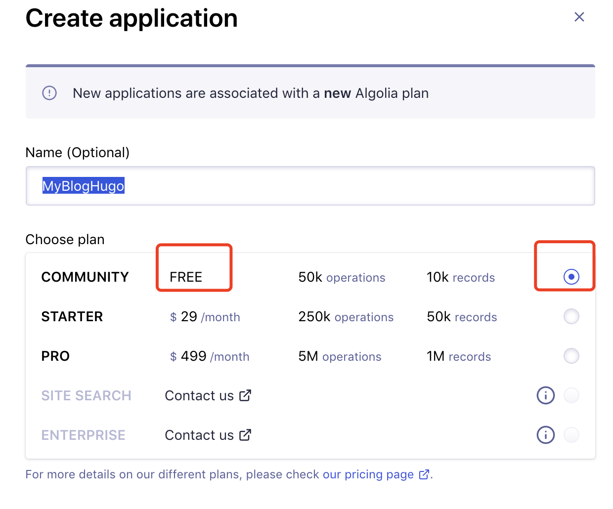Select the Community plan radio button
Viewport: 613px width, 509px height.
pyautogui.click(x=571, y=277)
